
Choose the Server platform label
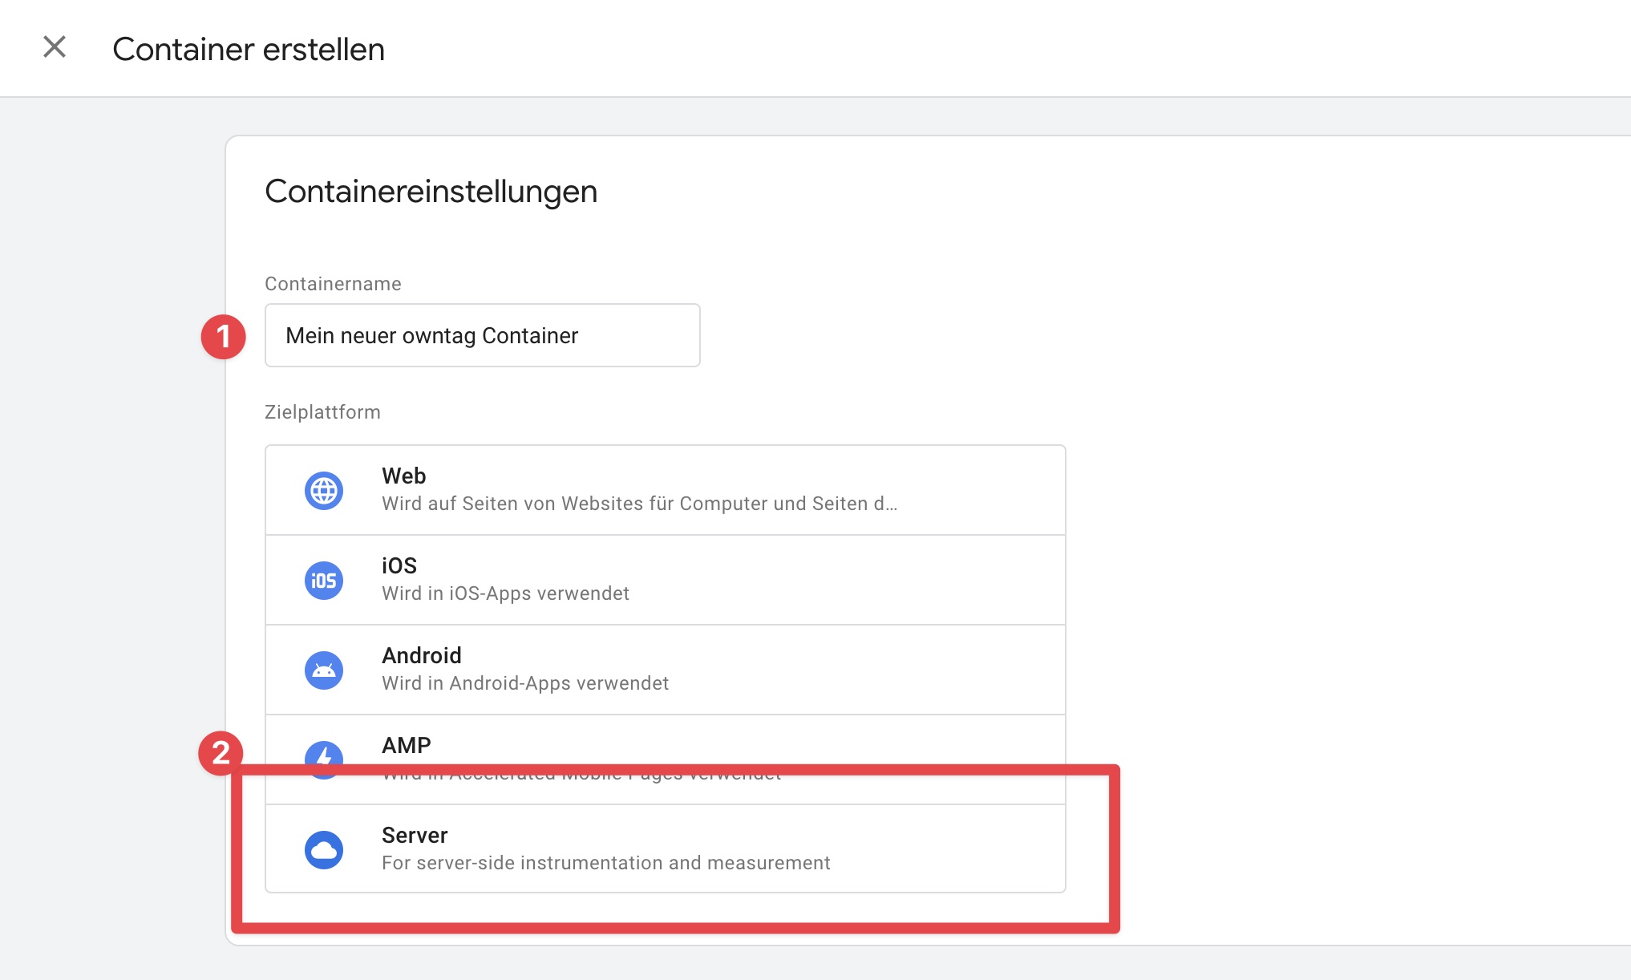tap(415, 835)
